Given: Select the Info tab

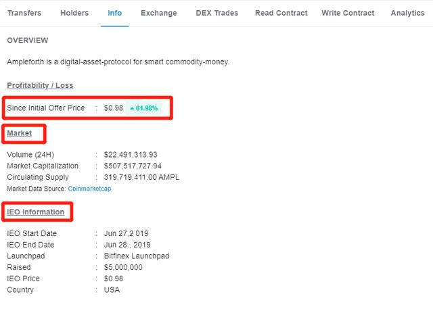Looking at the screenshot, I should (x=114, y=13).
